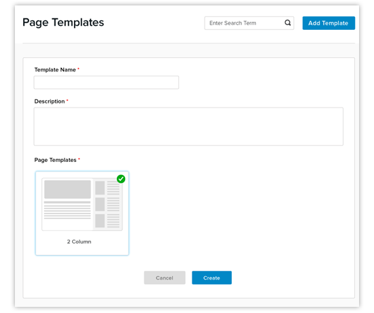Click the red asterisk beside Description
This screenshot has width=374, height=313.
(x=67, y=101)
